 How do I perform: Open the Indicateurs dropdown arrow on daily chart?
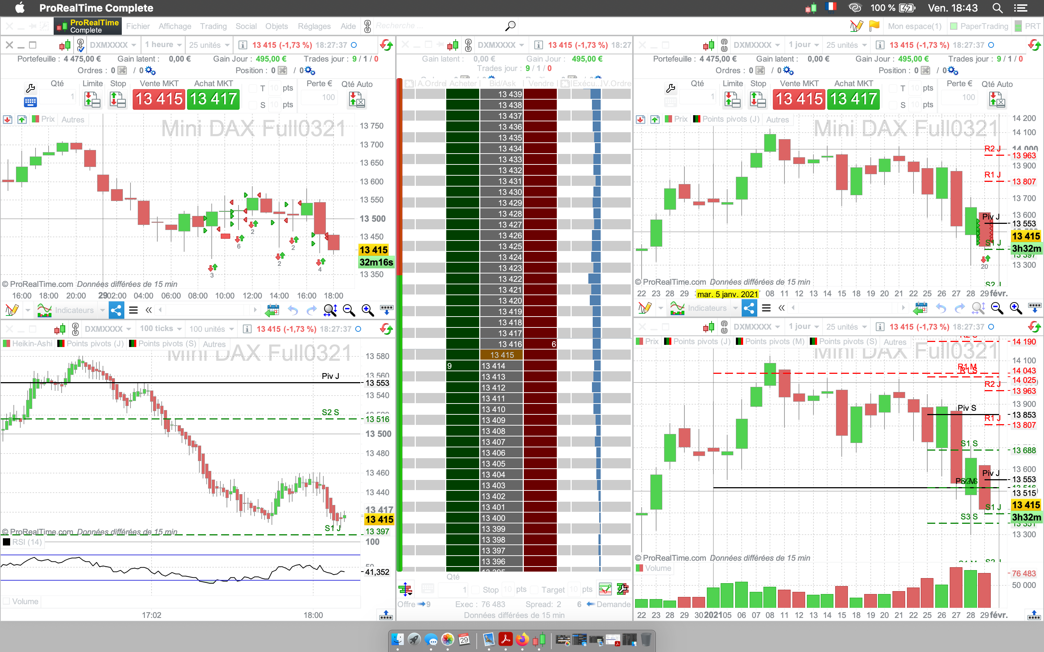735,308
